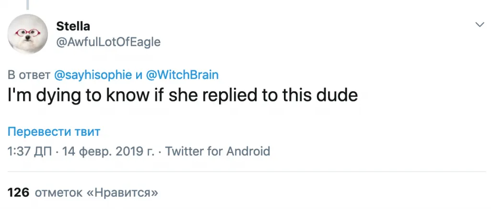
Task: Open the tweet options chevron menu
Action: pos(479,24)
